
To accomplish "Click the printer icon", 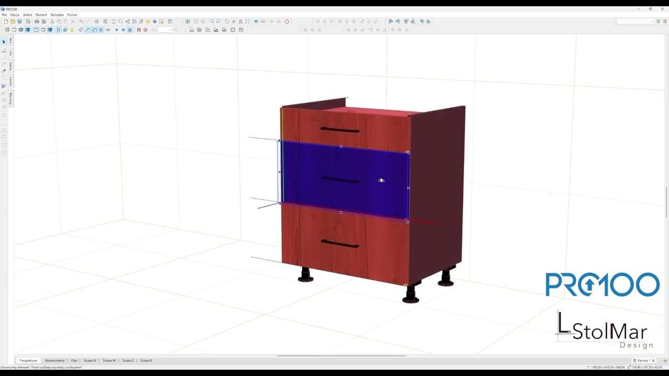I will [x=37, y=21].
